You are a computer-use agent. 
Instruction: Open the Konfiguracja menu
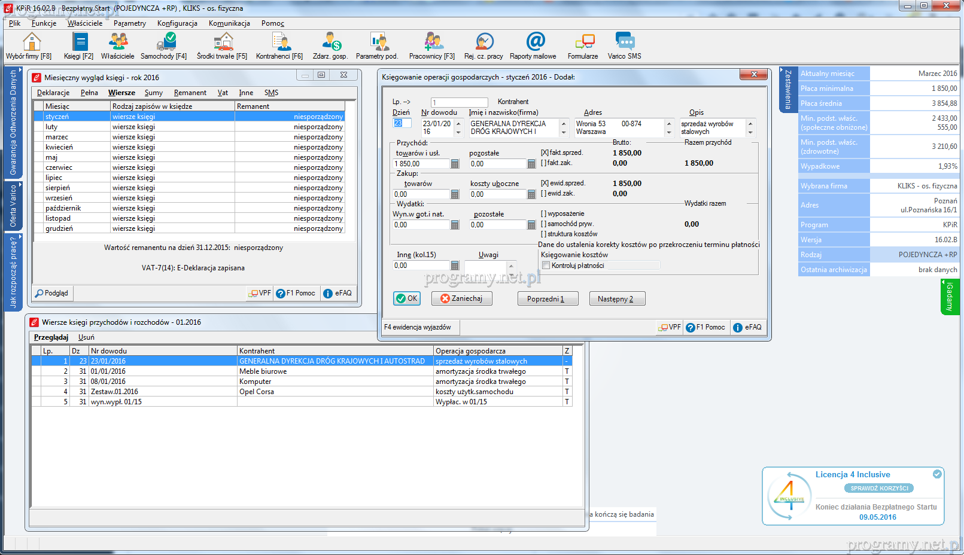(x=177, y=23)
